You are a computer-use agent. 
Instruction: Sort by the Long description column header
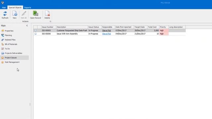(x=177, y=27)
